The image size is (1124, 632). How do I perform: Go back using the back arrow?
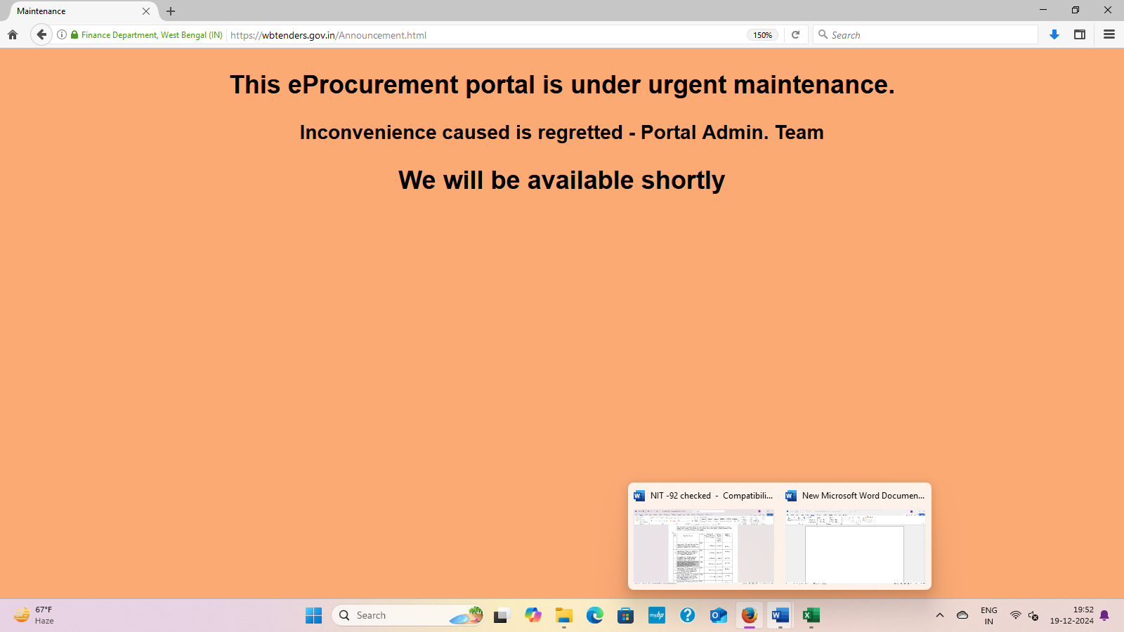pyautogui.click(x=41, y=34)
